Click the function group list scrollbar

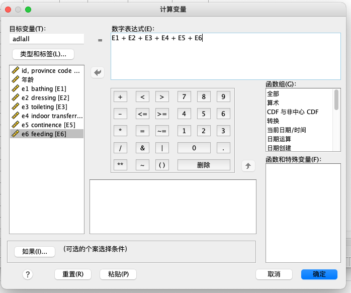[x=336, y=100]
